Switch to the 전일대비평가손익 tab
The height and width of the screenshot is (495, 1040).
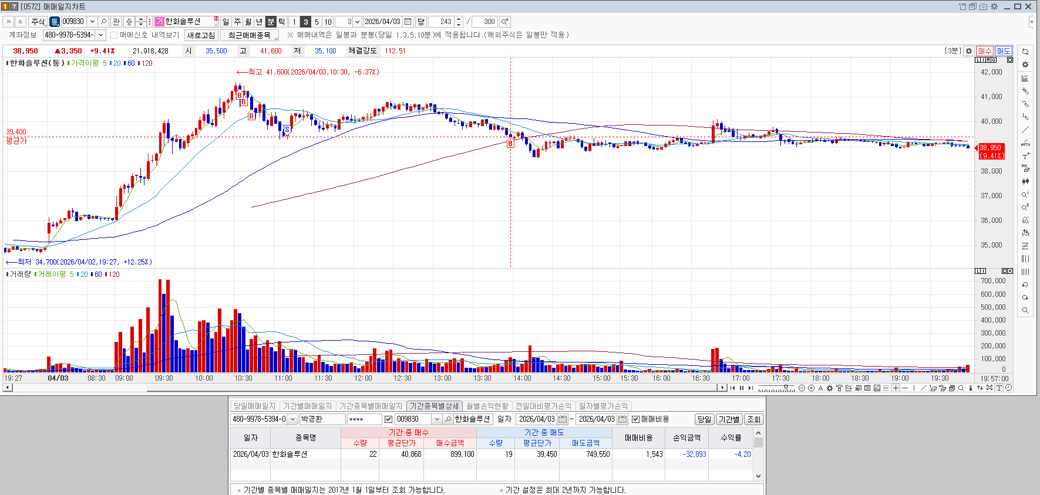(543, 406)
